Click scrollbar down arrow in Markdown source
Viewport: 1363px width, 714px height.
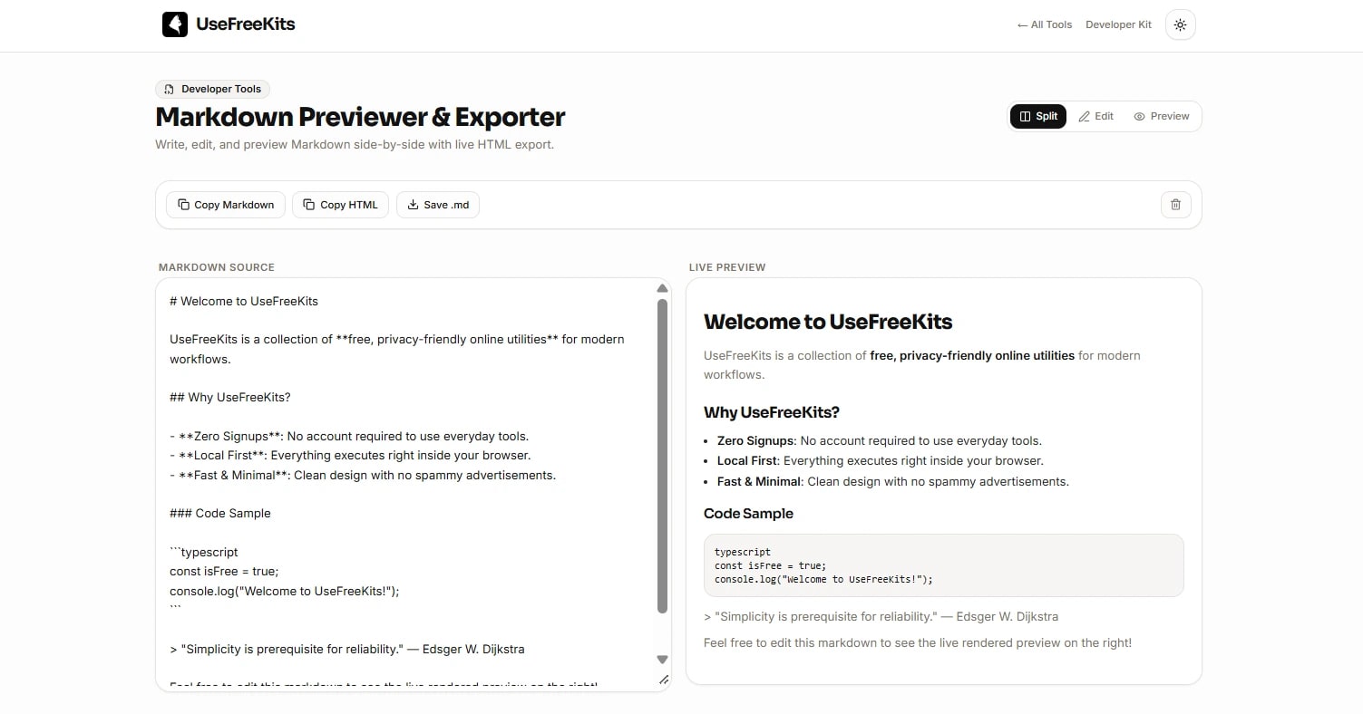coord(662,660)
